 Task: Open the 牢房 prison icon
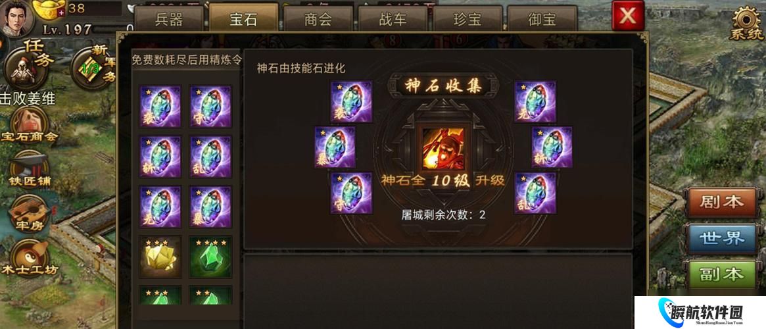30,213
